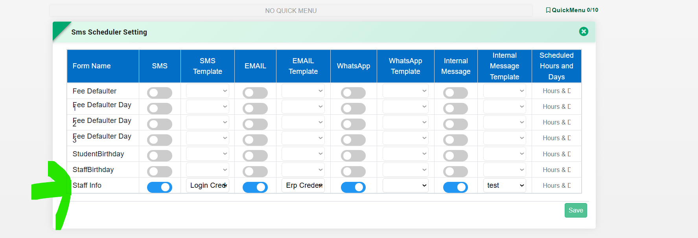Viewport: 698px width, 238px height.
Task: Open SMS Template dropdown for Fee Defaulter
Action: click(x=208, y=91)
